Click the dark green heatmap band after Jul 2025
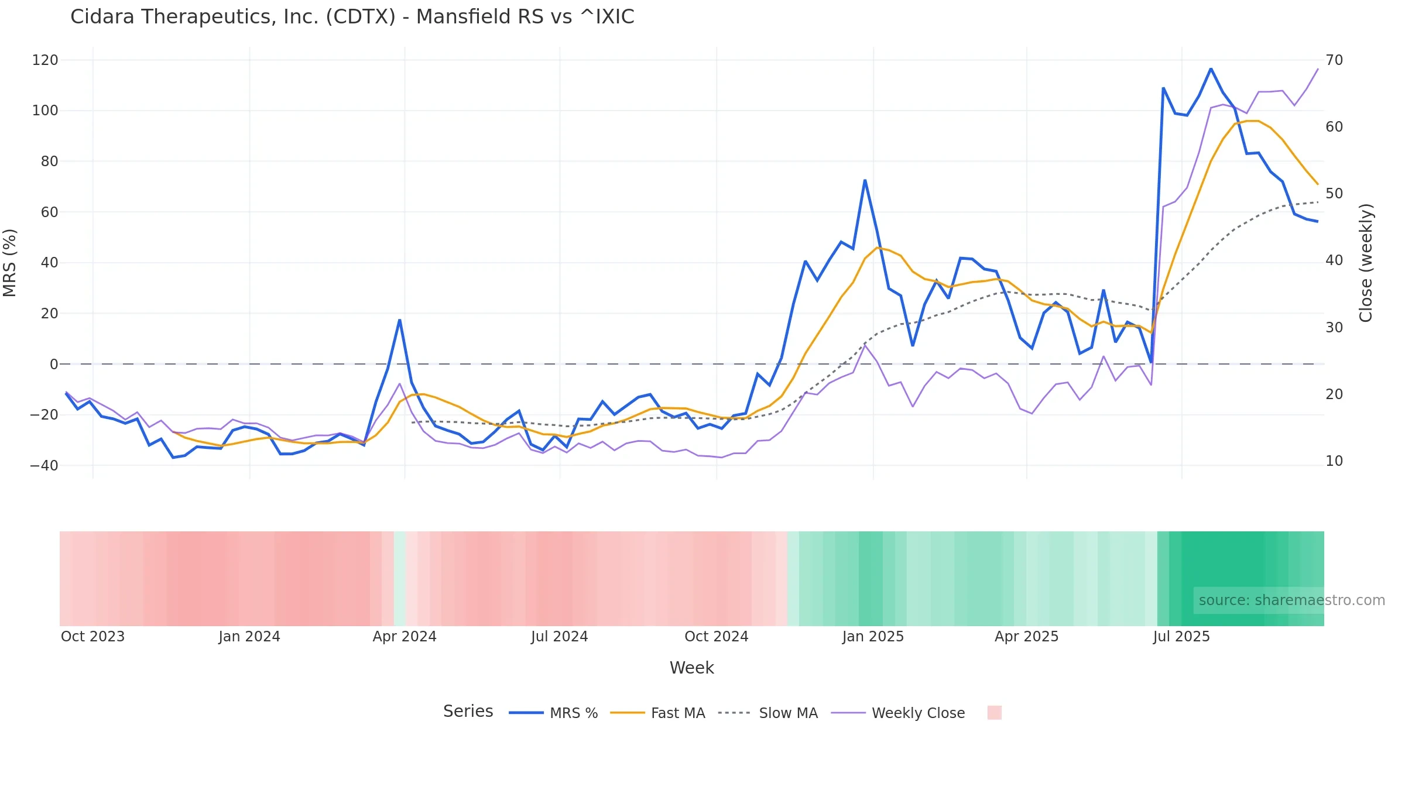Viewport: 1405px width, 790px height. coord(1222,579)
